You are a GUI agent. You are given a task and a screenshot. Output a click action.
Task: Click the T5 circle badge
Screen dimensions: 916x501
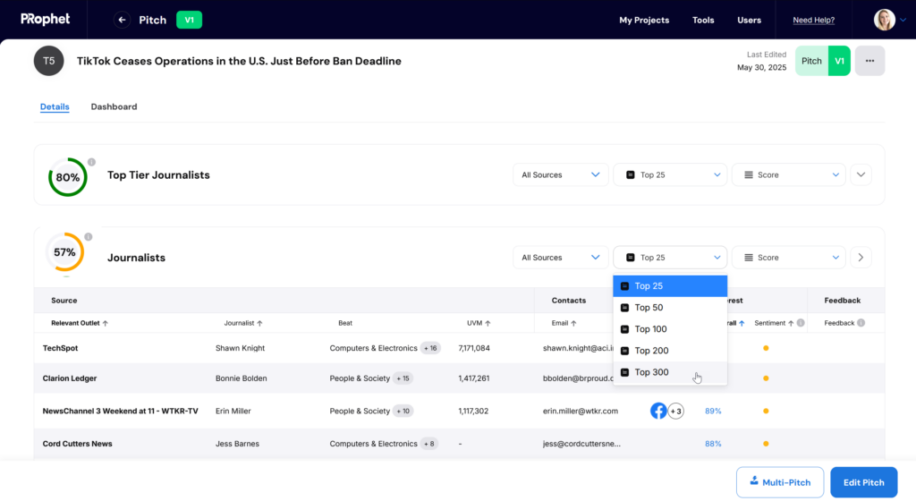(48, 61)
